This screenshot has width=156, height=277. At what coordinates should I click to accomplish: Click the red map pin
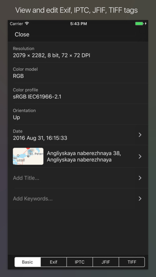click(28, 148)
